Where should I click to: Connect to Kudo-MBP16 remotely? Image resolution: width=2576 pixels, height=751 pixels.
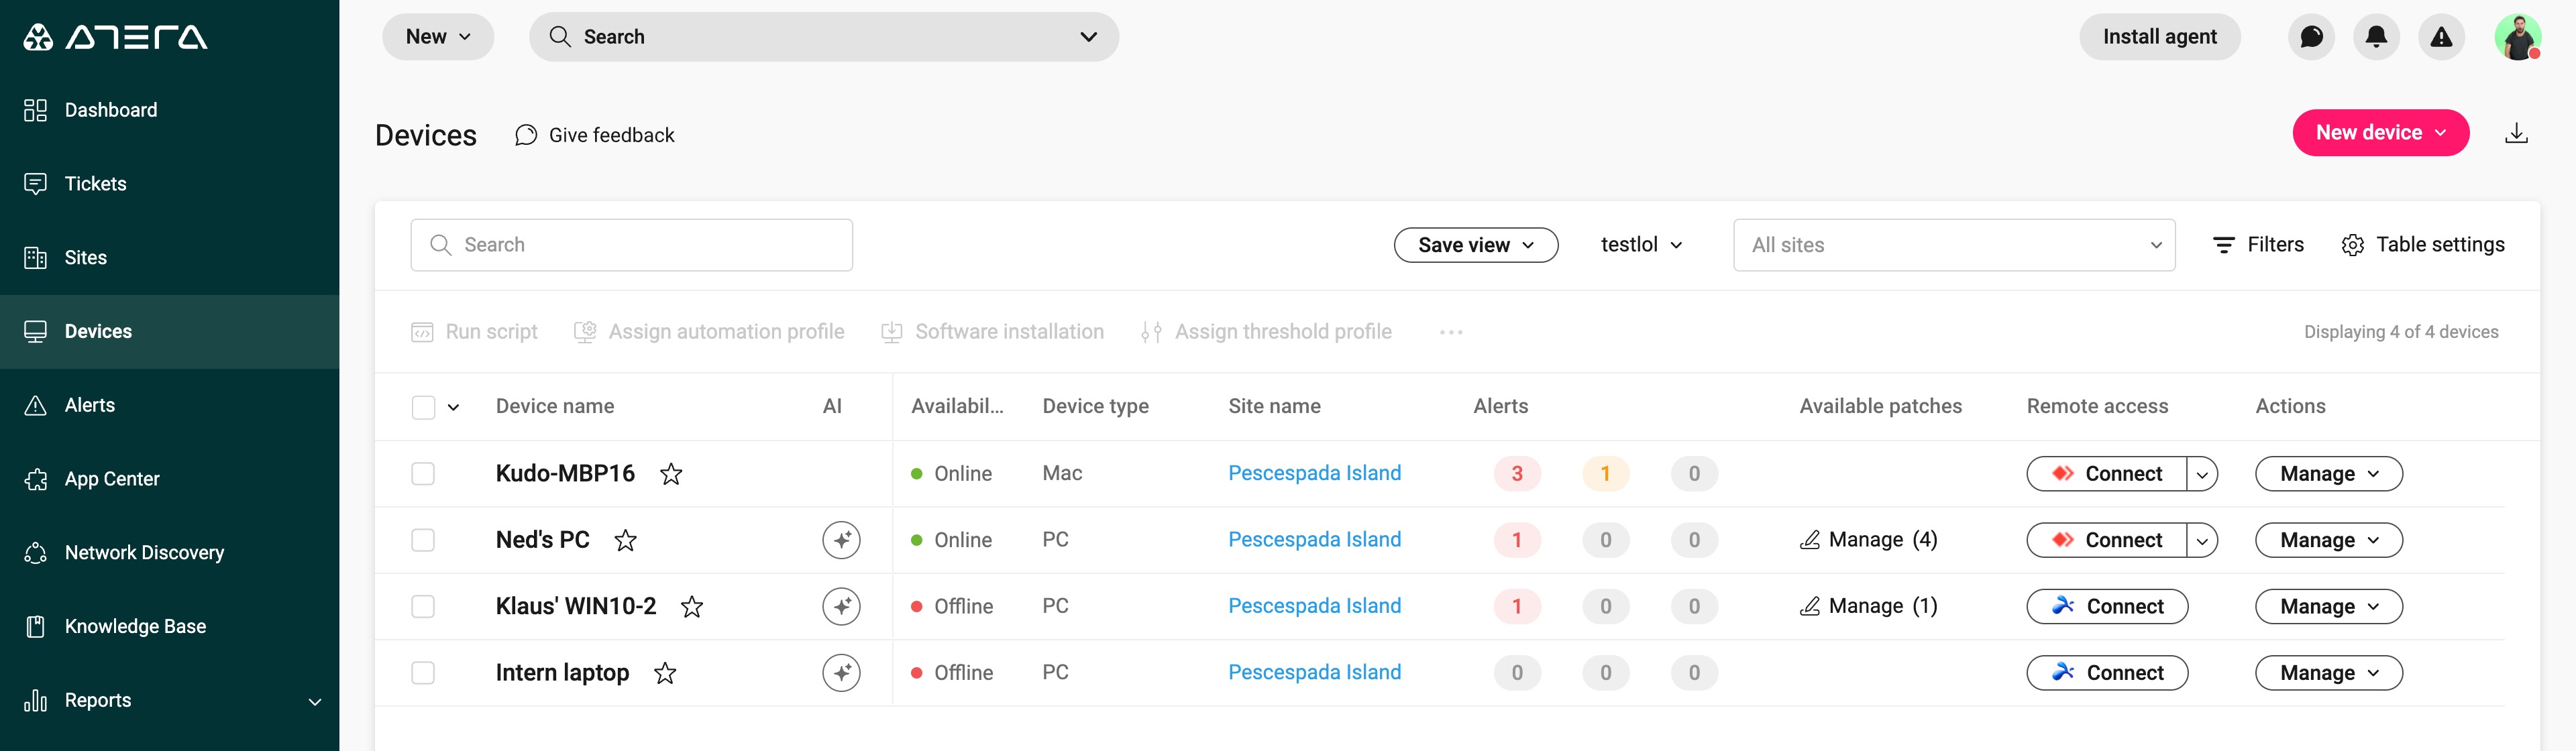click(2106, 474)
